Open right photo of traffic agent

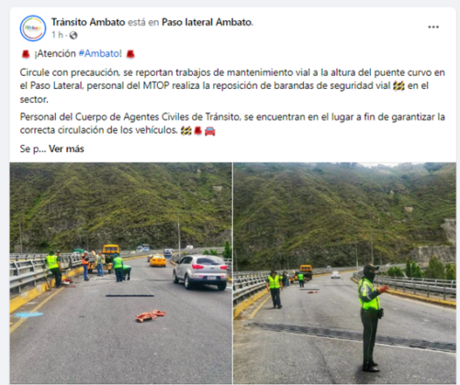344,273
